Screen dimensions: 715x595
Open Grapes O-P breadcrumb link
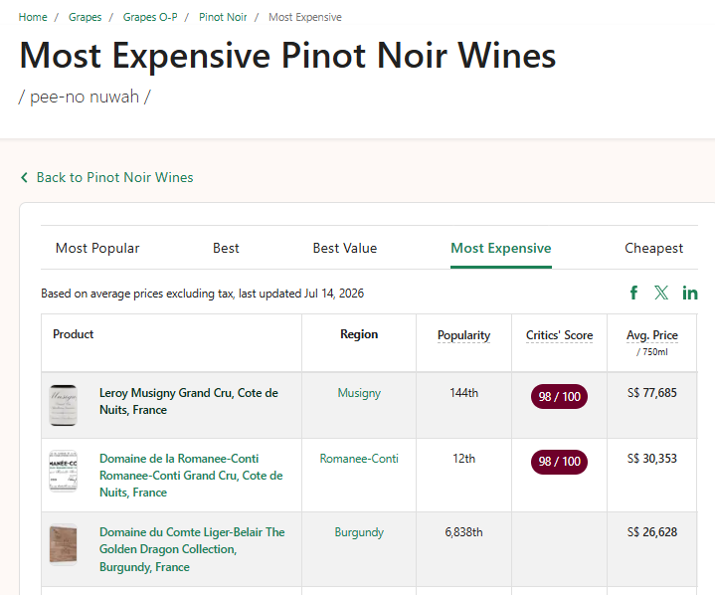150,17
